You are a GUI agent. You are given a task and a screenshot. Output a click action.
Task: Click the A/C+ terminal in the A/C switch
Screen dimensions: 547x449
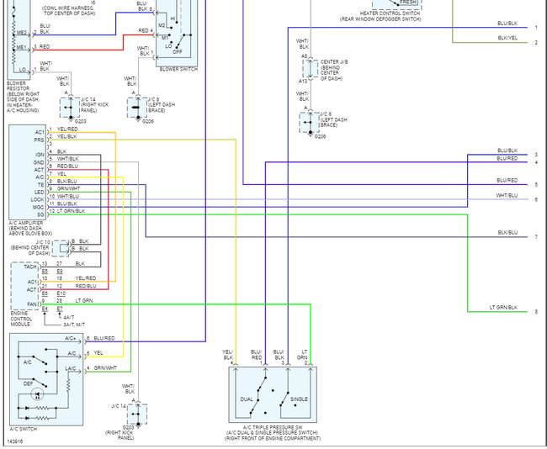(x=71, y=339)
